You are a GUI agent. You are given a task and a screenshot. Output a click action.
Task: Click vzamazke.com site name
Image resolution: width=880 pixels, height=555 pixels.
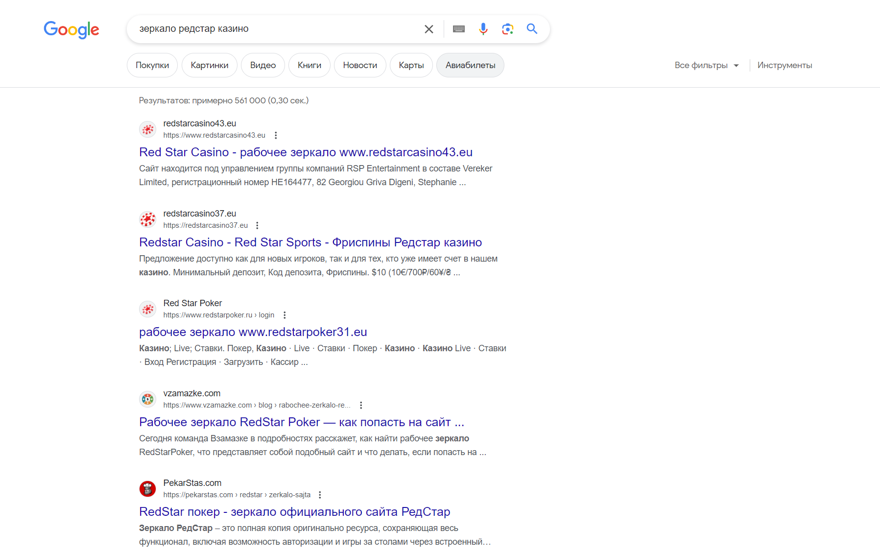point(192,393)
